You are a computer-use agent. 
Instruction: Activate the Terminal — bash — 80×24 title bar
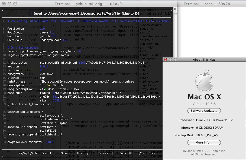click(212, 4)
